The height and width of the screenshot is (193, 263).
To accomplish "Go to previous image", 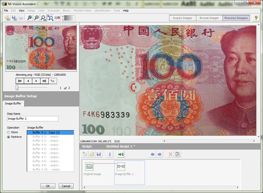I will (28, 81).
